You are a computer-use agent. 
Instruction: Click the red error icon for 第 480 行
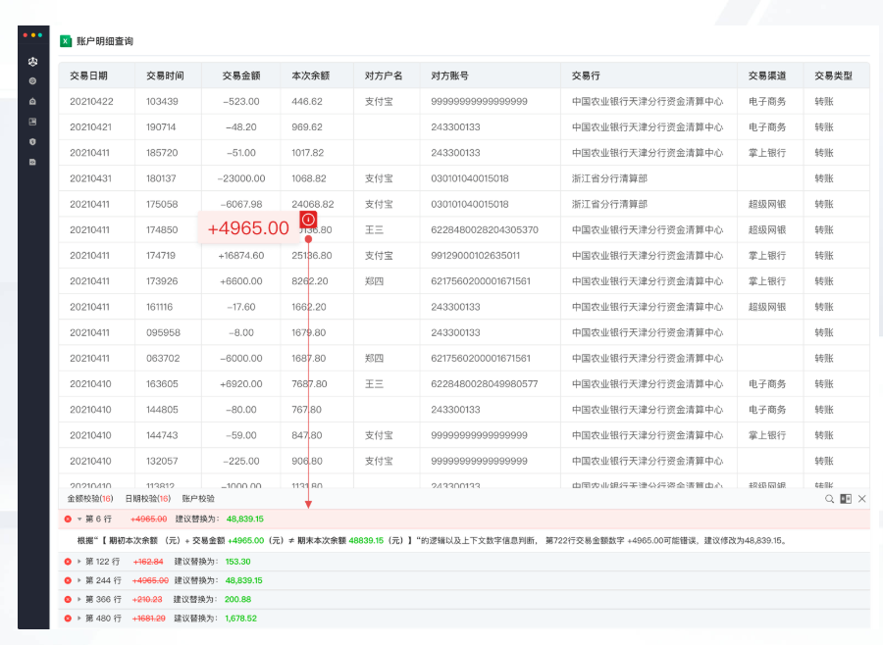68,618
